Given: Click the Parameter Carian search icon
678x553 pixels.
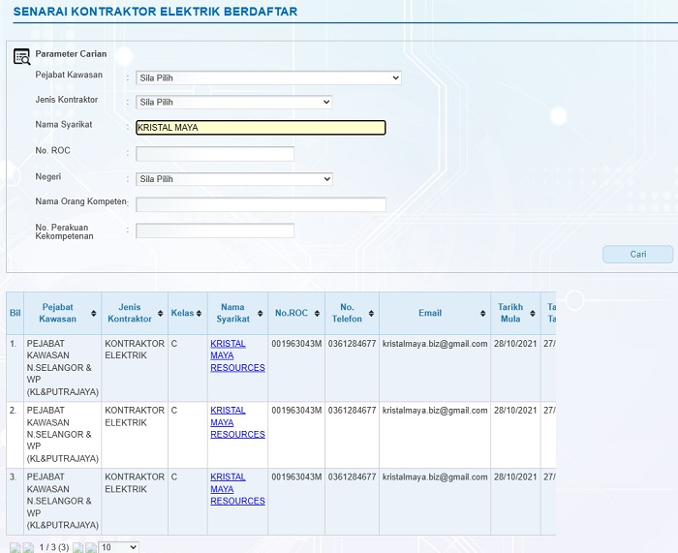Looking at the screenshot, I should [21, 56].
